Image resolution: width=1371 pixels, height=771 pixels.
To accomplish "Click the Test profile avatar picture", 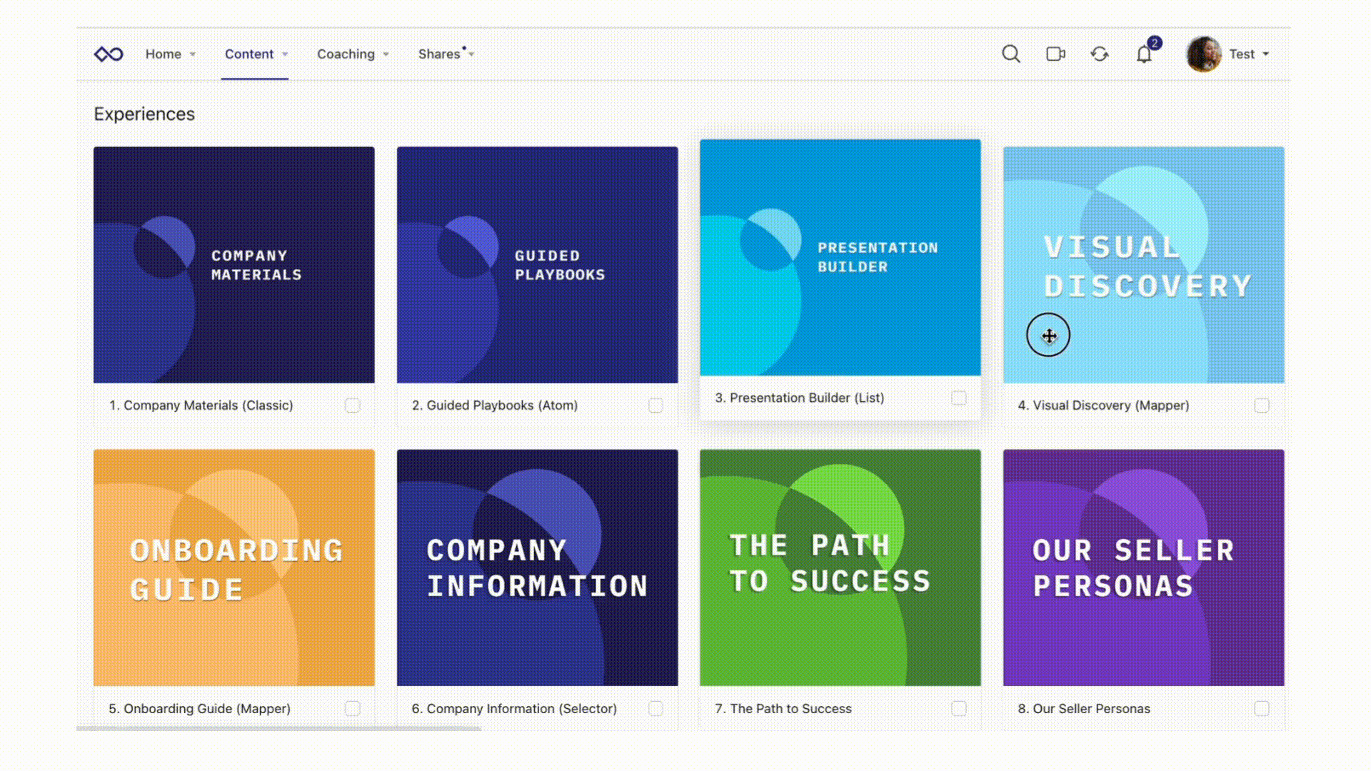I will pos(1203,54).
